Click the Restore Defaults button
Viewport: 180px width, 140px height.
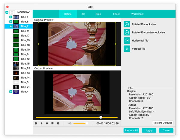163,123
